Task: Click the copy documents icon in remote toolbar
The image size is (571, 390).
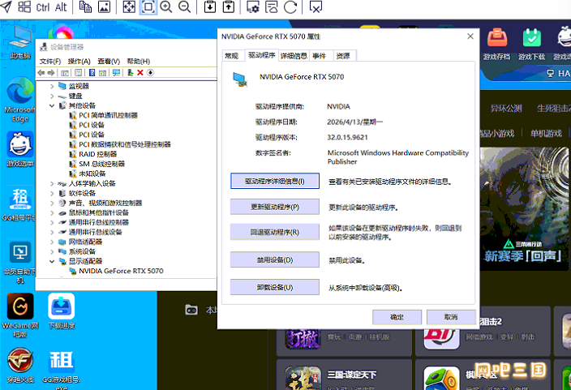Action: pos(85,7)
